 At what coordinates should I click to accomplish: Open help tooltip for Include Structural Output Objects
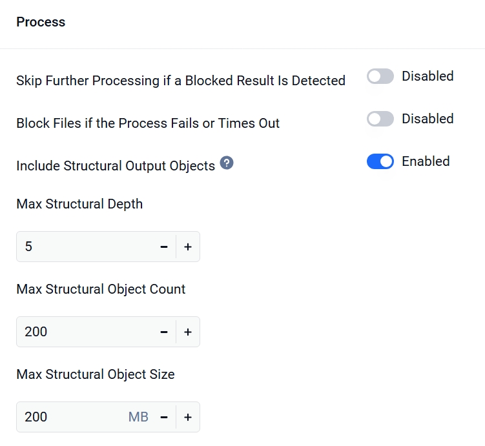click(227, 163)
